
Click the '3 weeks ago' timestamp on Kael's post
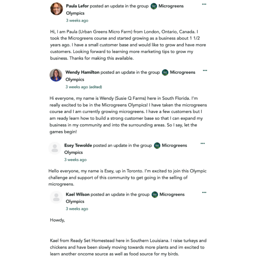pos(77,209)
